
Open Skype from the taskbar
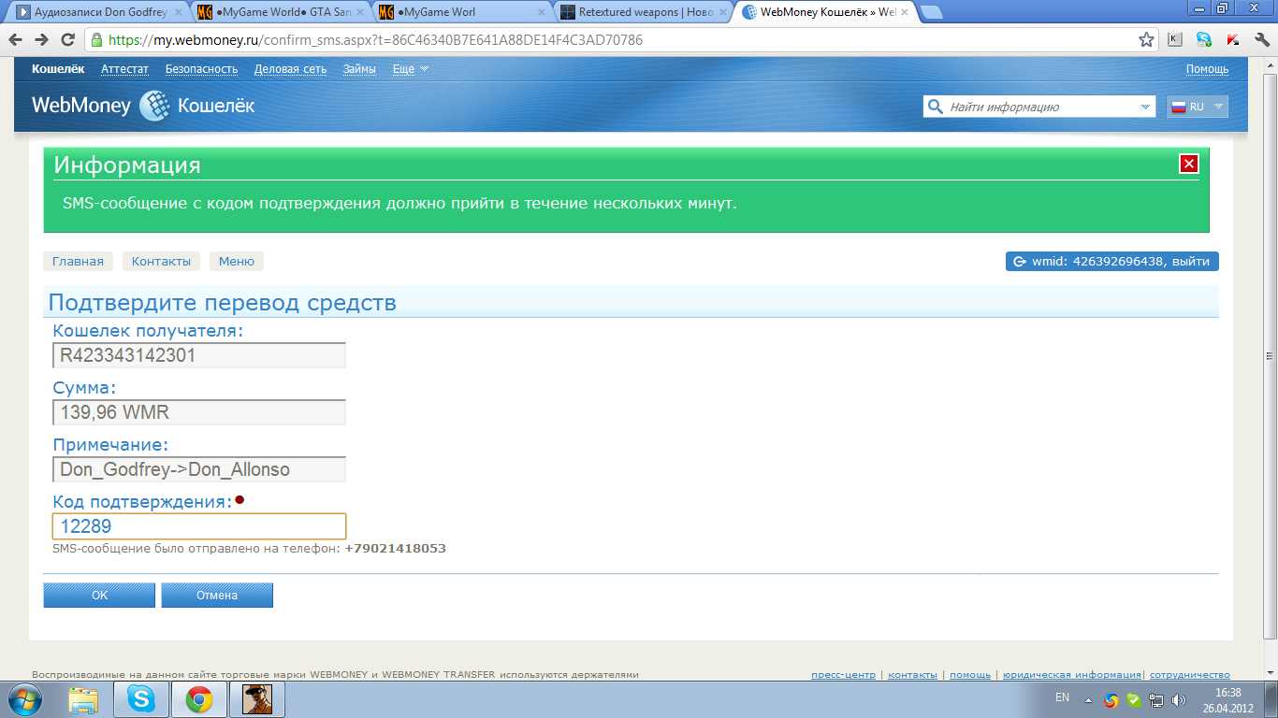[x=141, y=699]
